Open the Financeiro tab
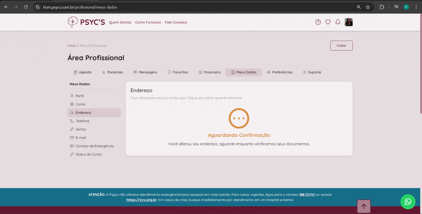 [x=210, y=72]
